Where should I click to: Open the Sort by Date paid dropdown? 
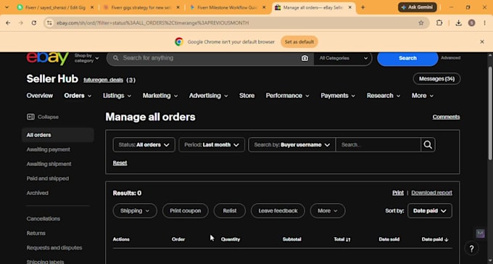[x=430, y=211]
